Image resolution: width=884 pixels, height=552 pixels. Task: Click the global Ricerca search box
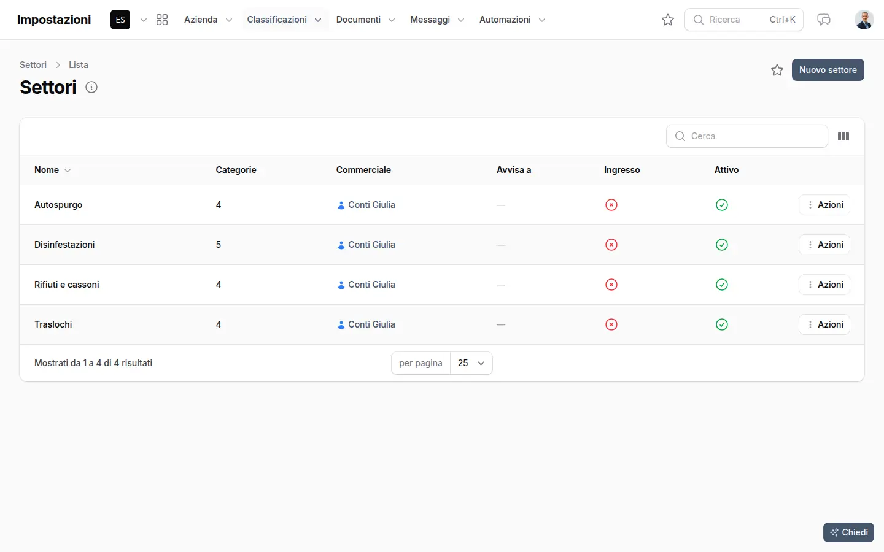point(744,20)
